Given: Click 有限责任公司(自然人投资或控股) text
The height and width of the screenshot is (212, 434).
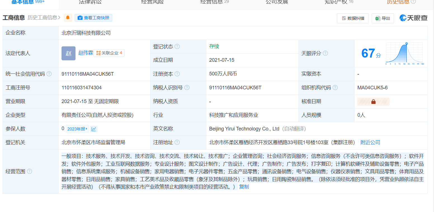Looking at the screenshot, I should click(x=98, y=115).
